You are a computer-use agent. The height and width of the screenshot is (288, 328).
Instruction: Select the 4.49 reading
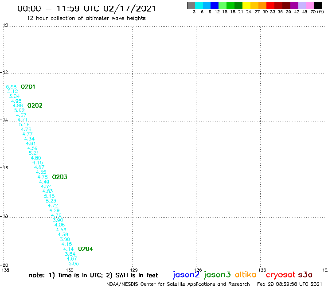44,182
